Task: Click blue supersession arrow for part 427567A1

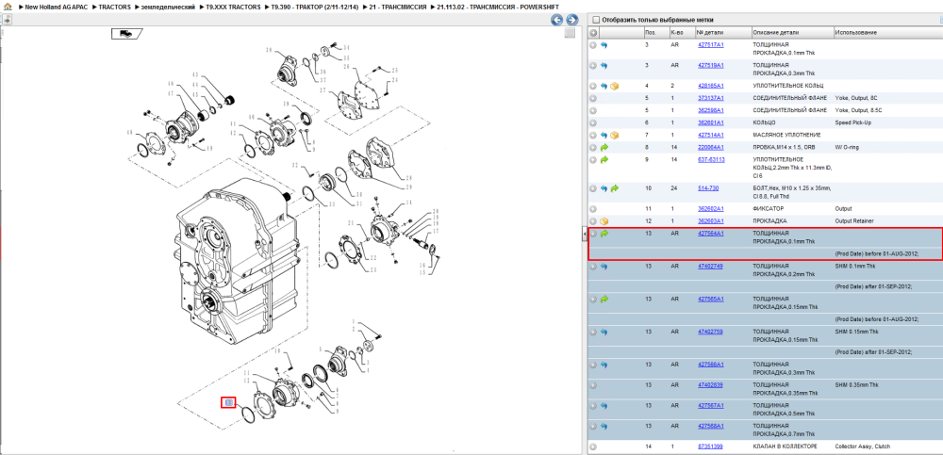Action: 604,406
